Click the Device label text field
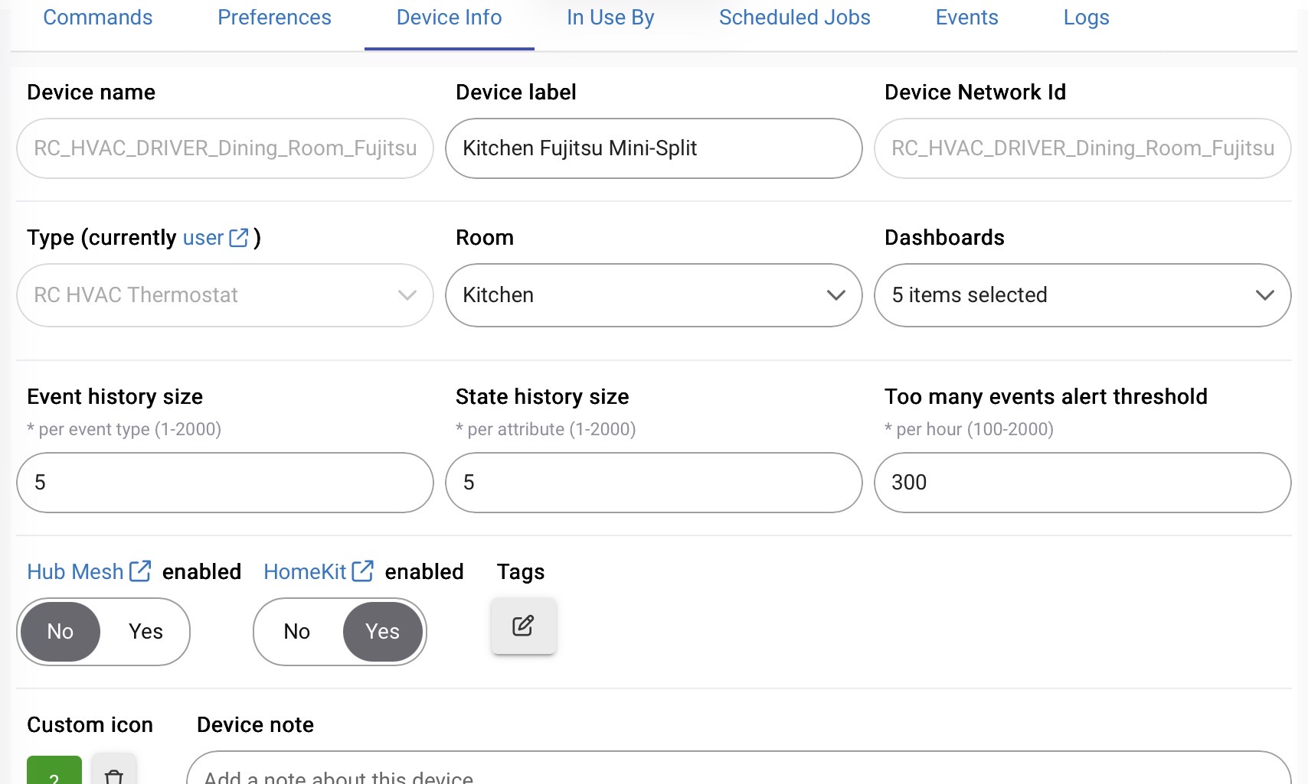 tap(653, 148)
